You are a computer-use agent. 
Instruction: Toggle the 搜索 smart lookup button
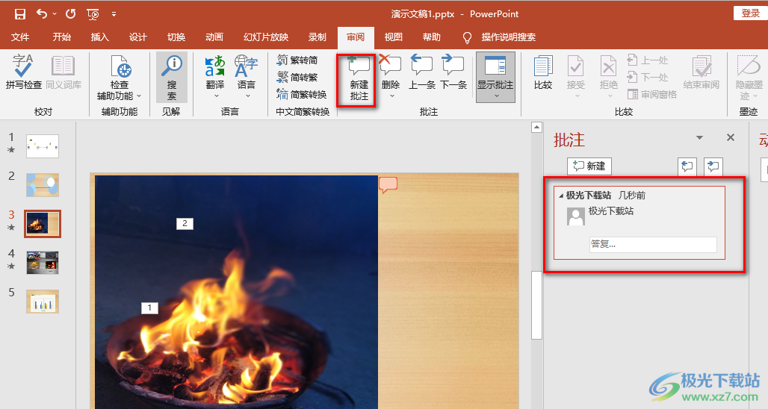tap(171, 78)
